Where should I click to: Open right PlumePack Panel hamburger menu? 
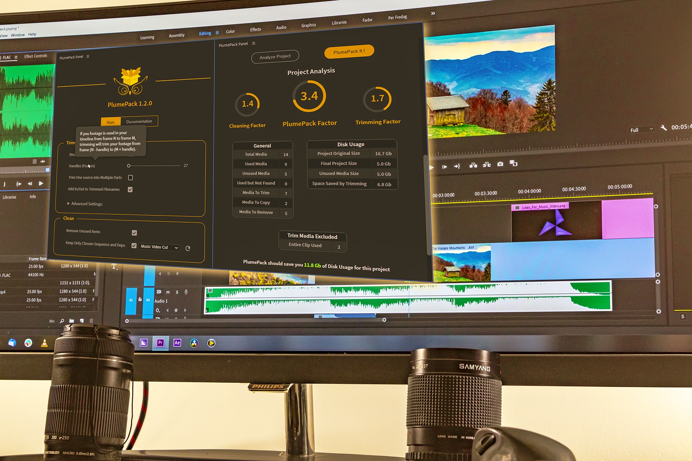[x=254, y=43]
